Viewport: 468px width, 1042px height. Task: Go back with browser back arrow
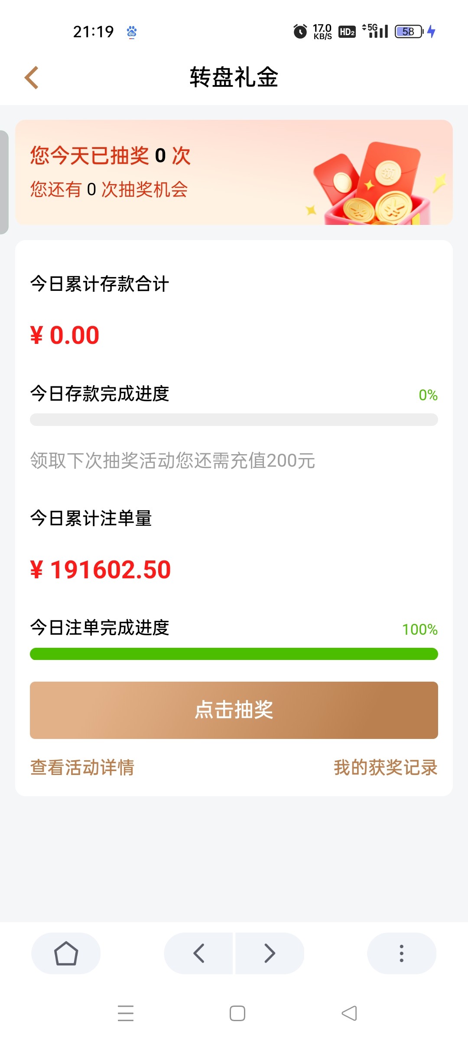click(x=199, y=953)
